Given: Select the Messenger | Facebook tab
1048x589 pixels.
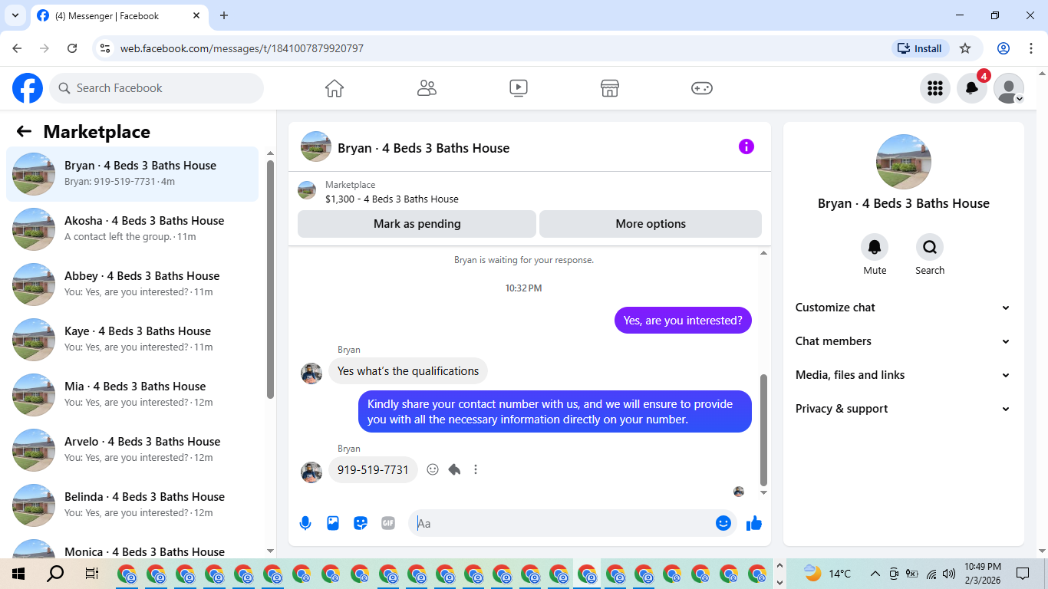Looking at the screenshot, I should pyautogui.click(x=118, y=15).
